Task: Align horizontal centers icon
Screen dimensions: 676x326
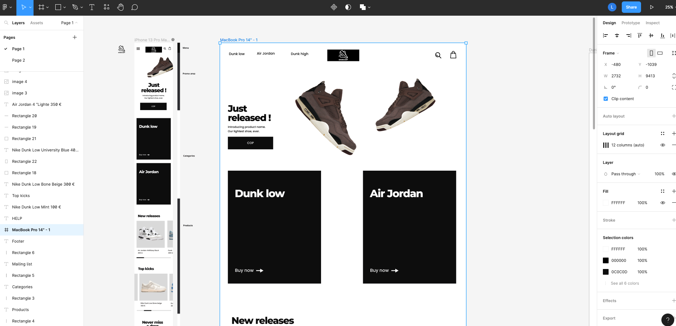Action: click(x=617, y=35)
